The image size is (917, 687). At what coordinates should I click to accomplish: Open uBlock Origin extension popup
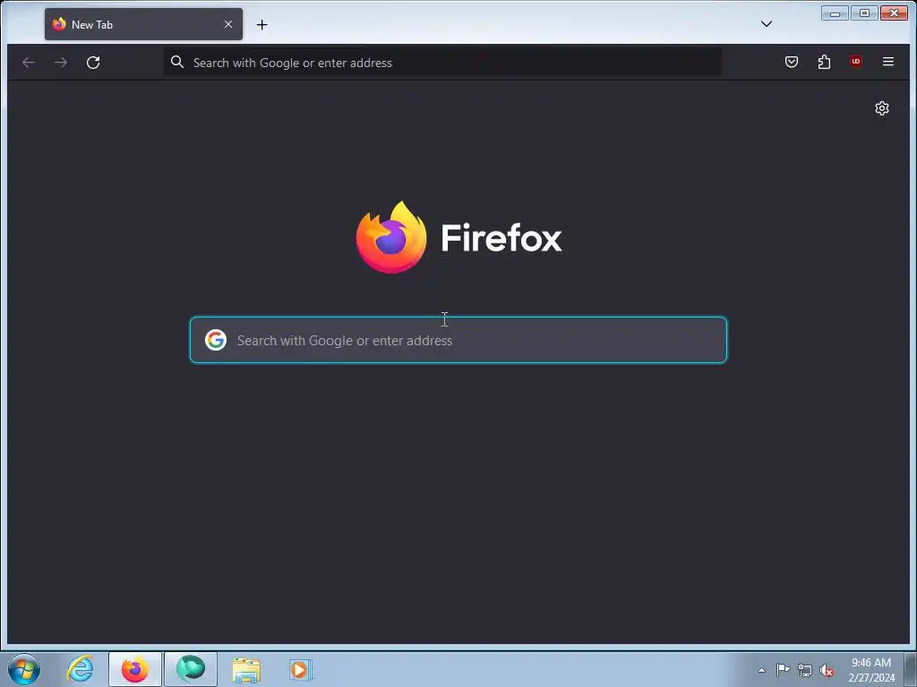[x=855, y=62]
